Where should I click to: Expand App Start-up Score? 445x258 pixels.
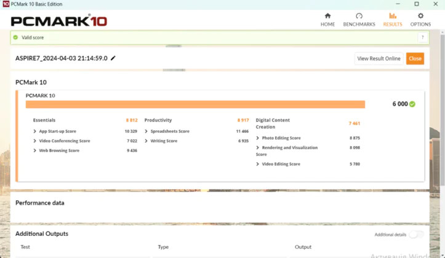click(35, 131)
